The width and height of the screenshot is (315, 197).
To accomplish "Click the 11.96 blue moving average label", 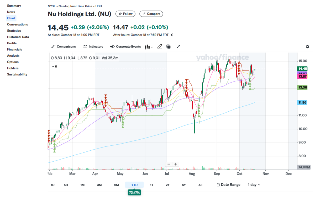I will coord(302,102).
